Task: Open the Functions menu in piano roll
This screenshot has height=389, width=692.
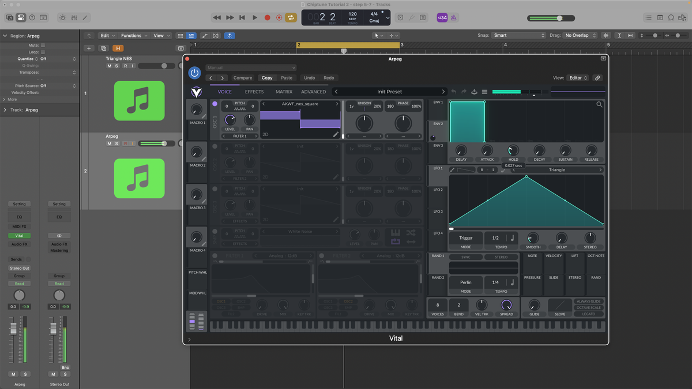Action: [133, 35]
